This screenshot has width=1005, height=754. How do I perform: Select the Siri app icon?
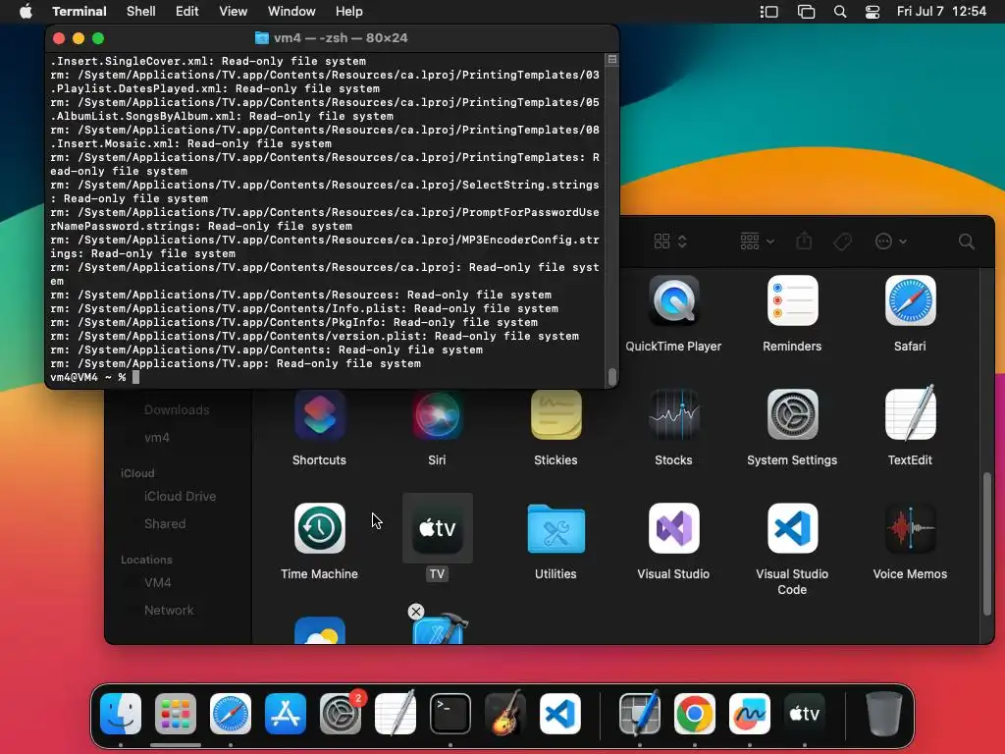(x=437, y=415)
